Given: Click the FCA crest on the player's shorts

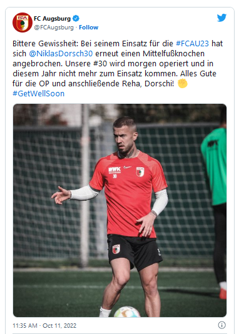Looking at the screenshot, I should (116, 249).
